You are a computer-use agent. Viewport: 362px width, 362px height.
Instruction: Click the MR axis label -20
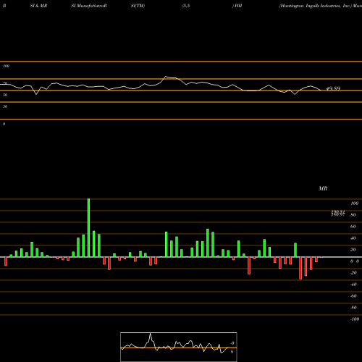[x=353, y=273]
